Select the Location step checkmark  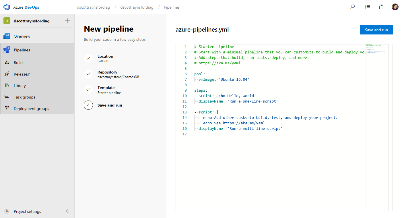tap(88, 58)
